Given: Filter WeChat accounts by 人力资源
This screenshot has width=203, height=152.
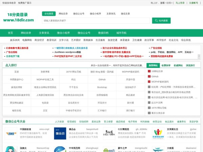Looking at the screenshot, I should tap(60, 122).
